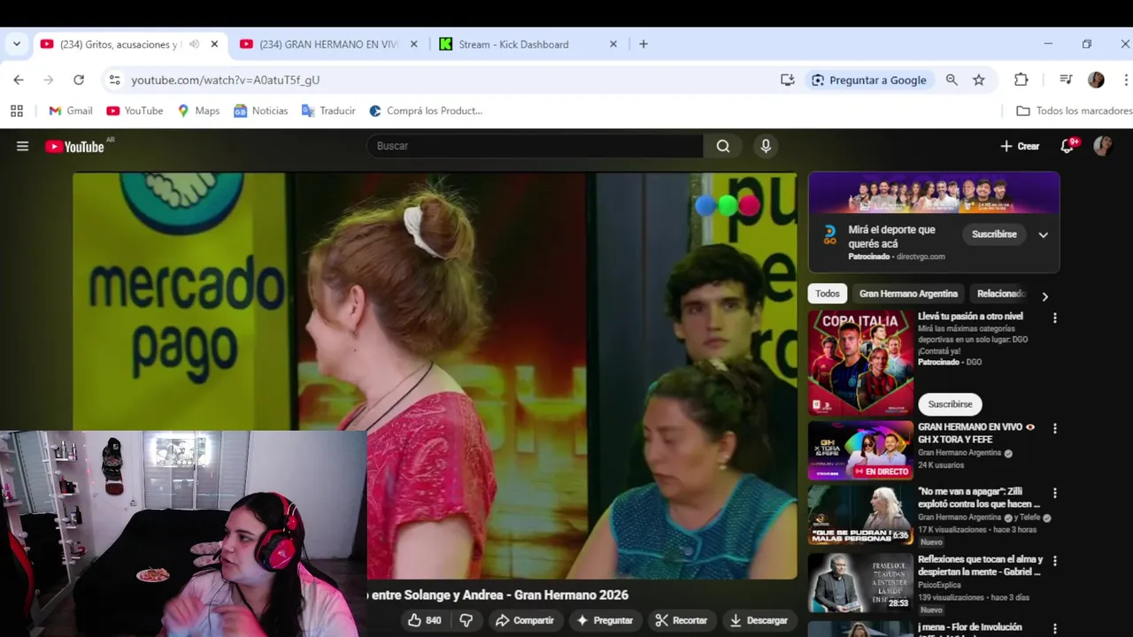The width and height of the screenshot is (1133, 637).
Task: Dislike the video with thumbs down
Action: [466, 620]
